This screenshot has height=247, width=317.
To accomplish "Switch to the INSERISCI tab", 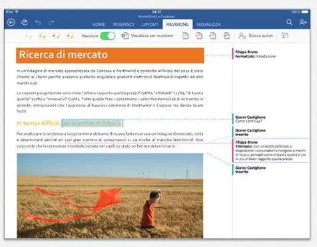I will (123, 25).
